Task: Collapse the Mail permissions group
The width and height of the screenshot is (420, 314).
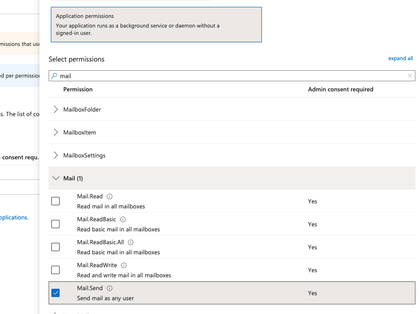Action: point(56,178)
